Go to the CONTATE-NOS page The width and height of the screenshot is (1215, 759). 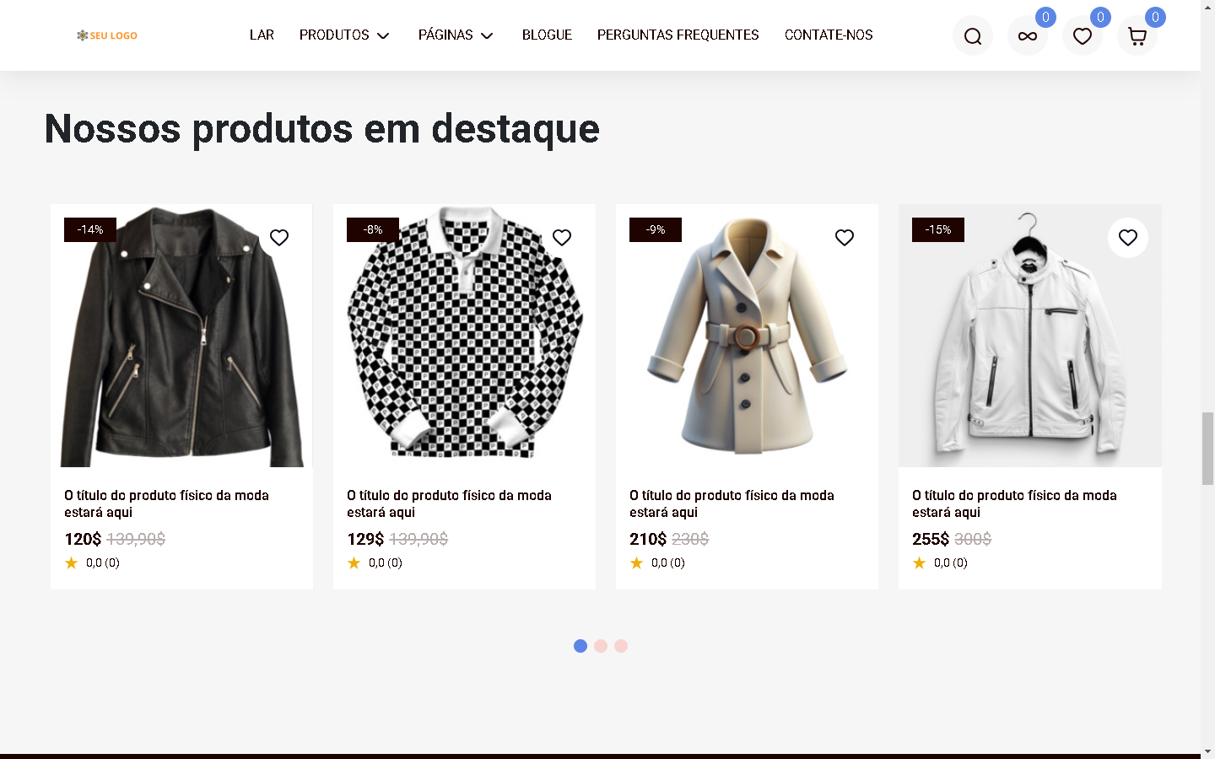(x=829, y=35)
